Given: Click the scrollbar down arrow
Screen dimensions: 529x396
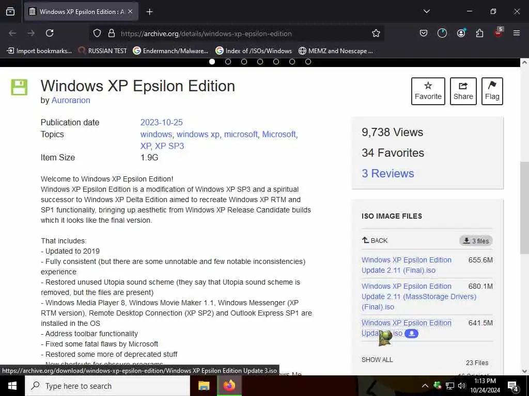Looking at the screenshot, I should [524, 371].
